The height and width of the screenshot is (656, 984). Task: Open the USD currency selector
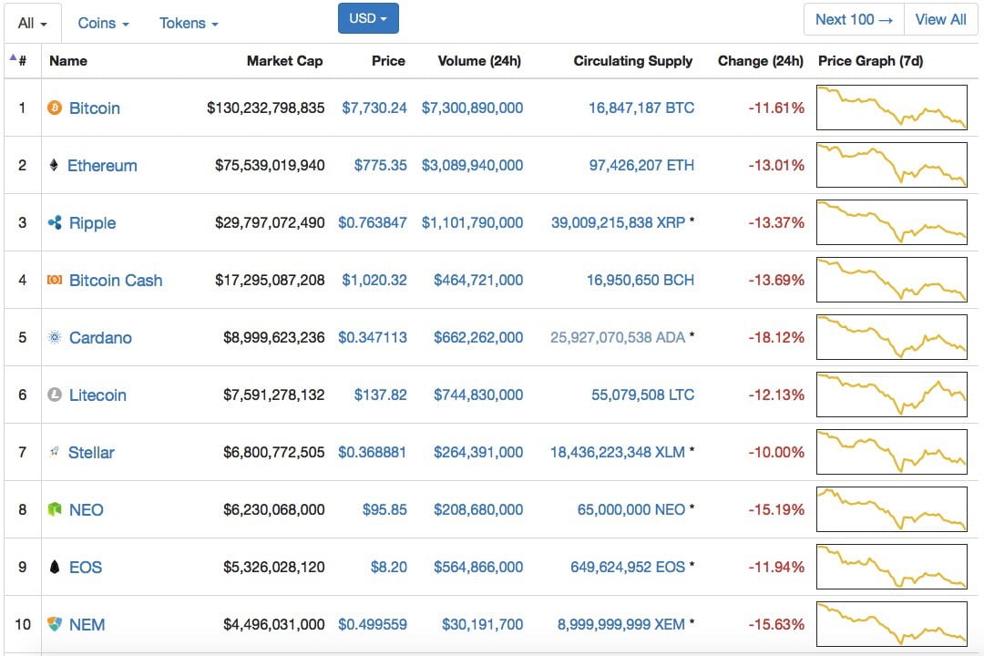[x=368, y=18]
